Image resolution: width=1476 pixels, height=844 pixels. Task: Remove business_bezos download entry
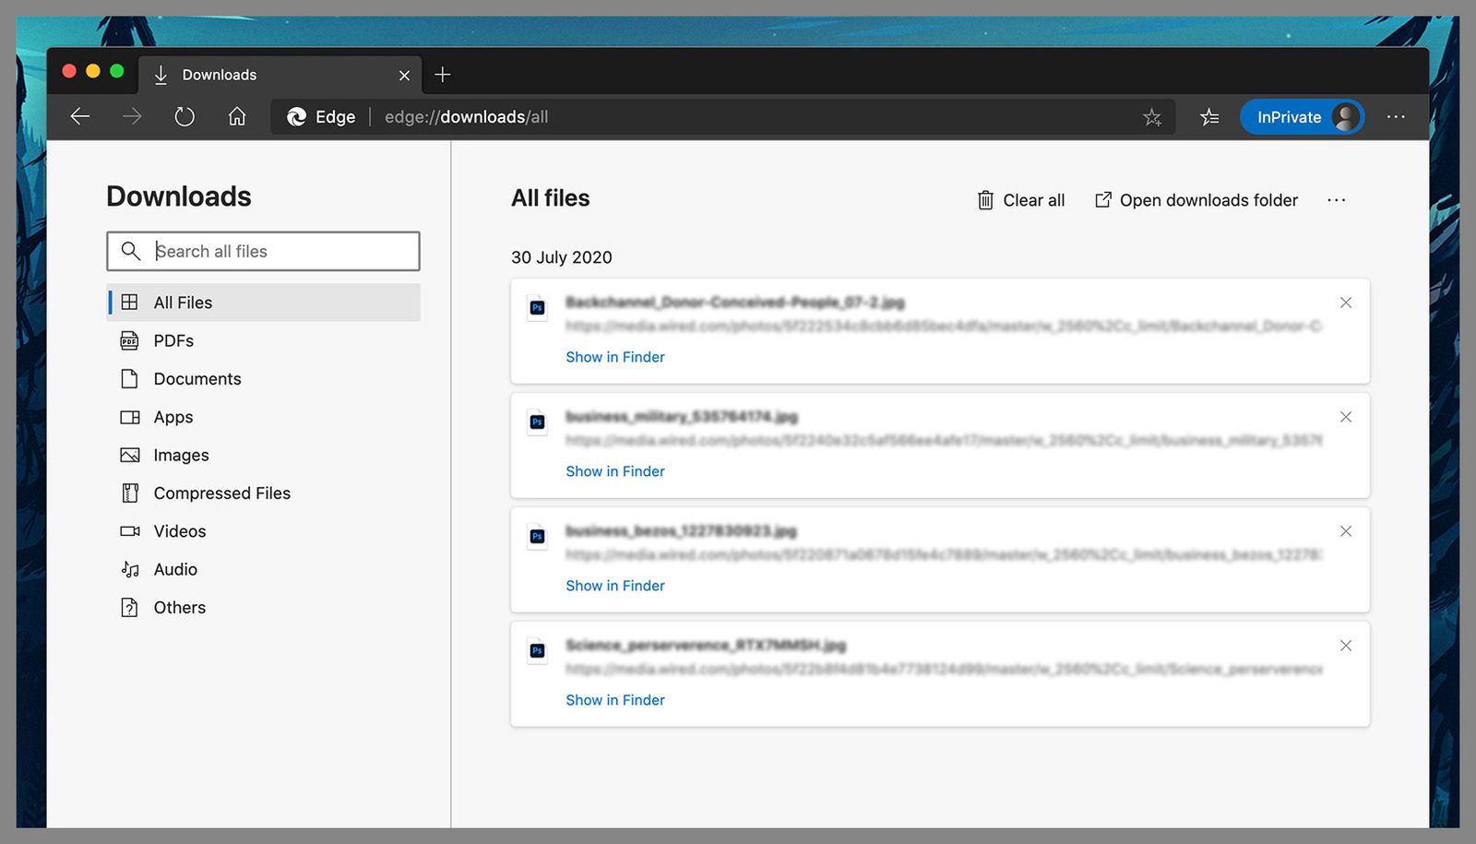tap(1346, 531)
